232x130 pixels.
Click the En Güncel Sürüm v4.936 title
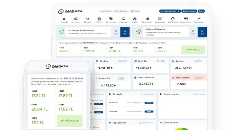pyautogui.click(x=81, y=30)
